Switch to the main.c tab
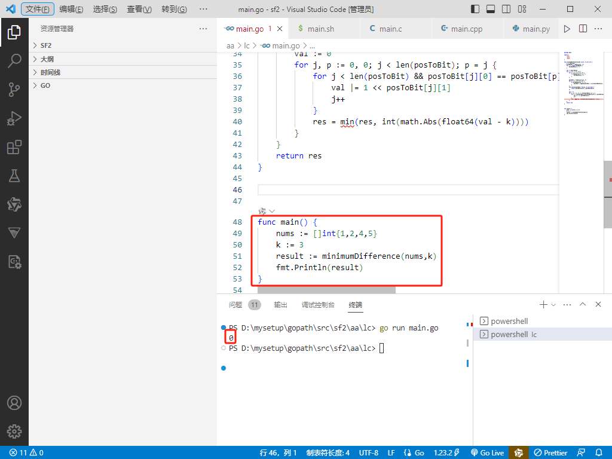Screen dimensions: 612x459 tap(396, 29)
